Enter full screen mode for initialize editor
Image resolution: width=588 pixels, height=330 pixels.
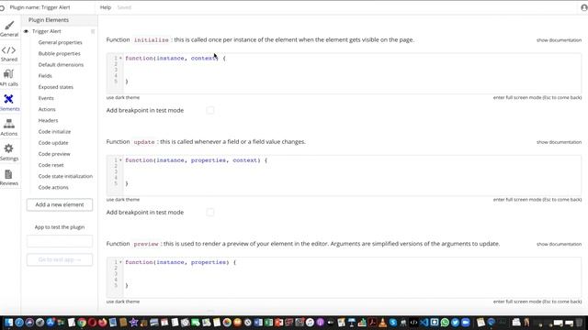pyautogui.click(x=537, y=98)
